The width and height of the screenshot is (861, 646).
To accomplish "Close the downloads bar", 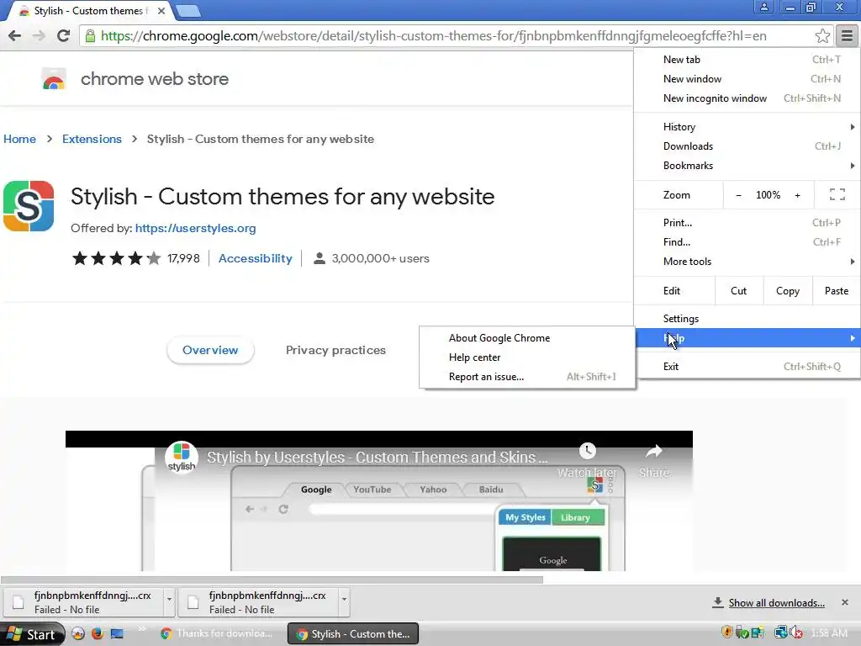I will pos(844,602).
